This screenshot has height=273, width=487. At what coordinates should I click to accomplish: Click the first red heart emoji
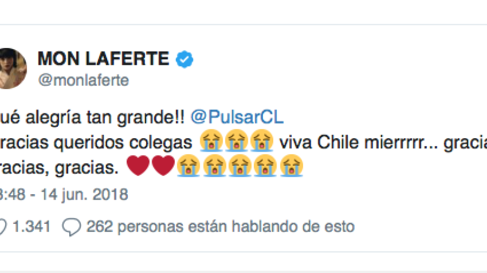(x=138, y=167)
